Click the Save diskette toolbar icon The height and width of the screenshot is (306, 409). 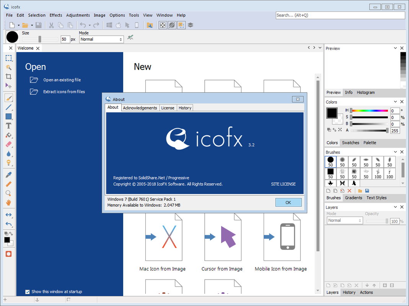coord(39,25)
